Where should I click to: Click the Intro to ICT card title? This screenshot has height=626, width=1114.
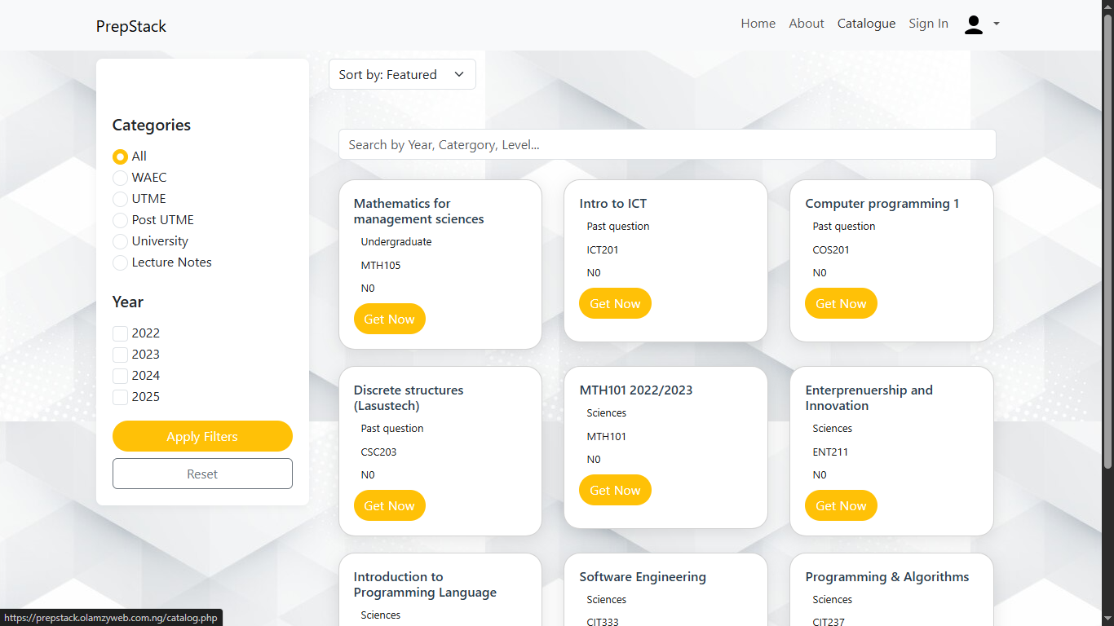[613, 204]
